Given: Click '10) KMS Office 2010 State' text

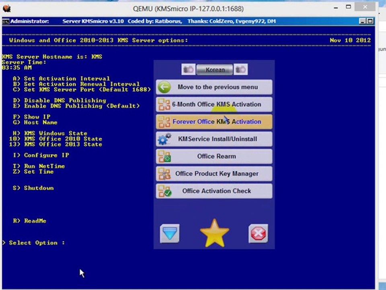Looking at the screenshot, I should [x=55, y=139].
